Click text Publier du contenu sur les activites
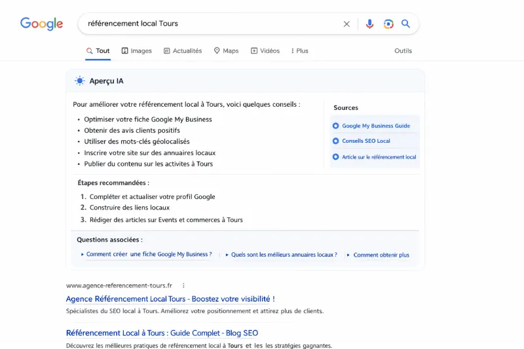 coord(149,164)
